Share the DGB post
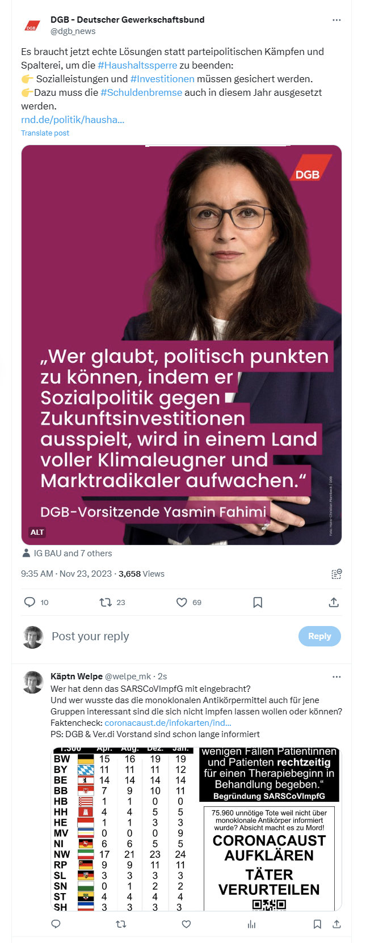Image resolution: width=366 pixels, height=943 pixels. pos(334,602)
